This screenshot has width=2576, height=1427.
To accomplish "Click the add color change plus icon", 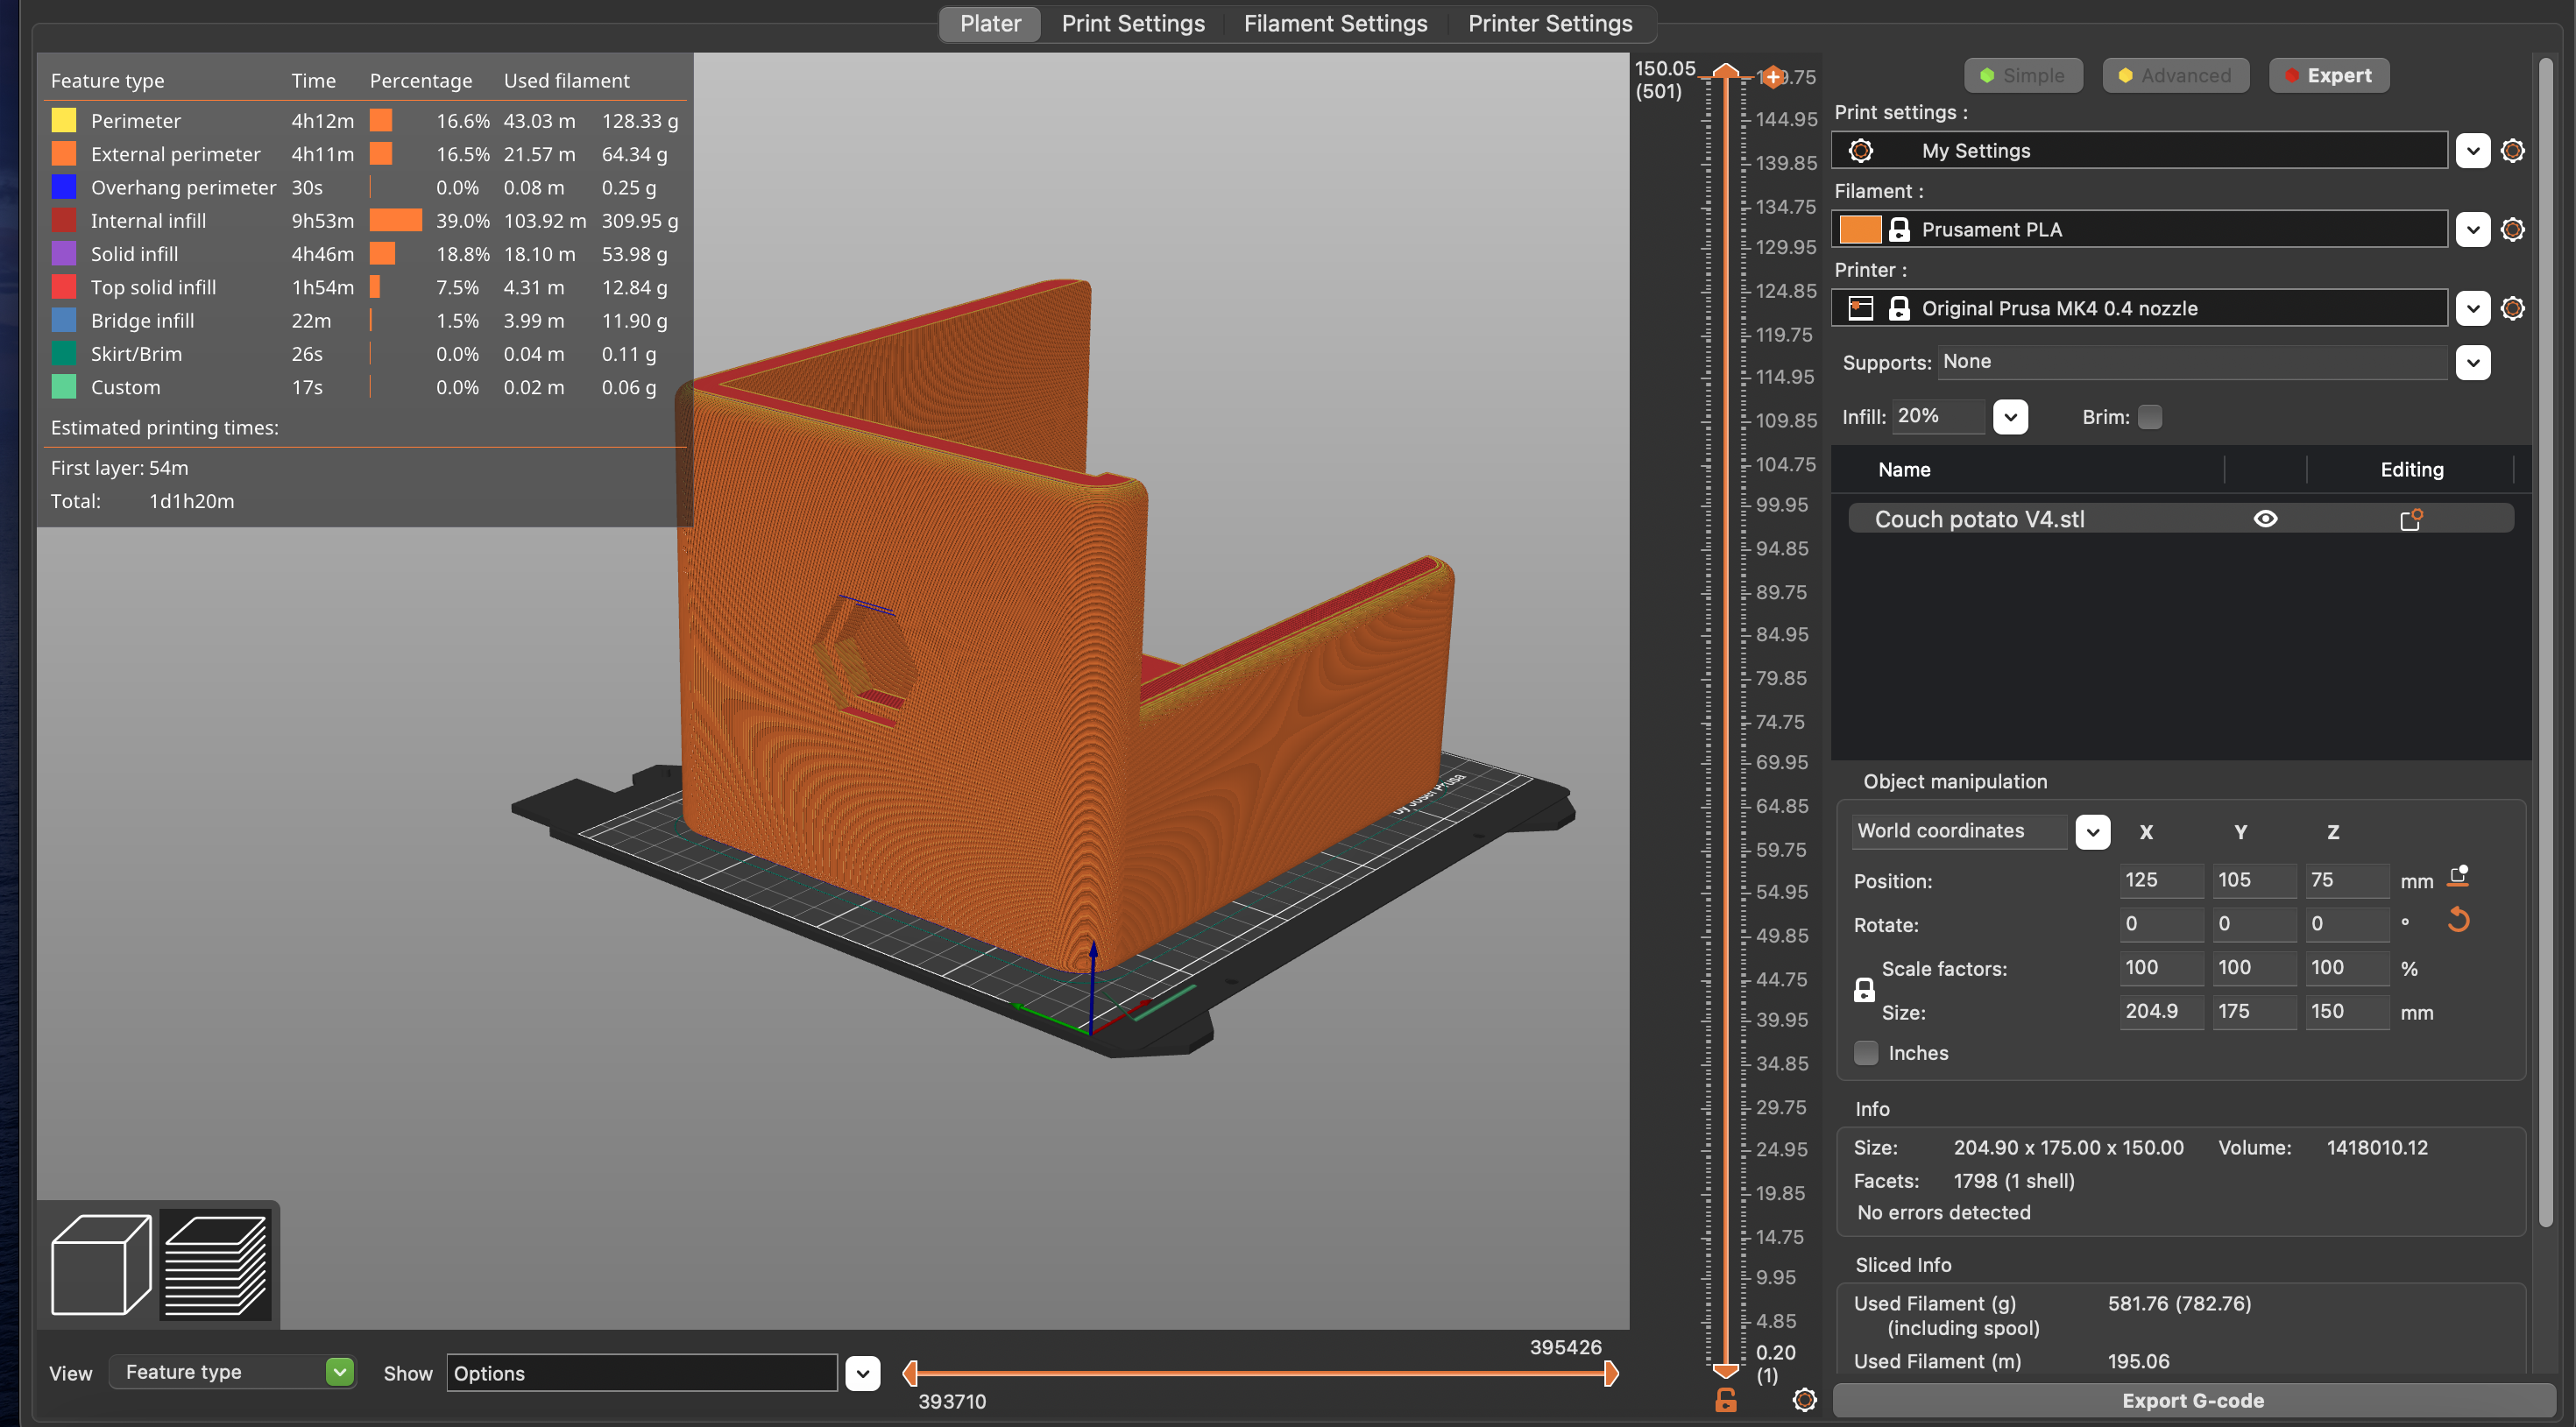I will point(1773,77).
